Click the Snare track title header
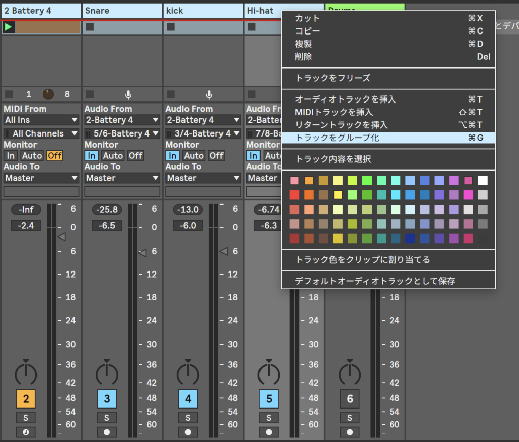 (122, 11)
